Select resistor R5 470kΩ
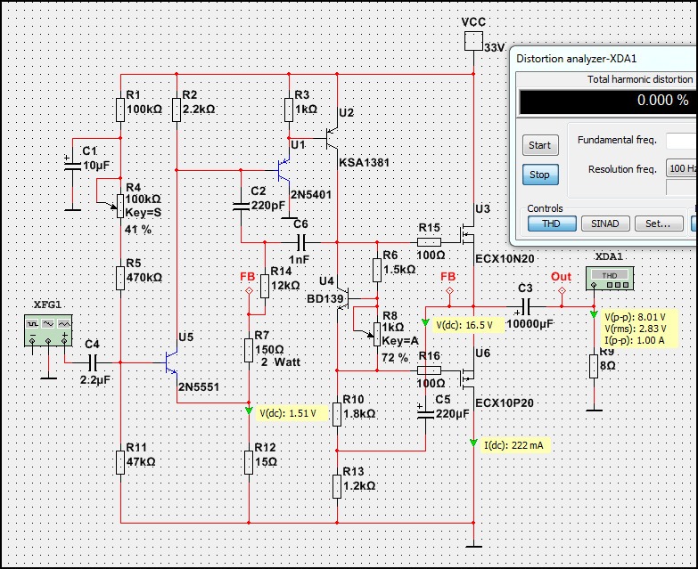698x569 pixels. (120, 279)
